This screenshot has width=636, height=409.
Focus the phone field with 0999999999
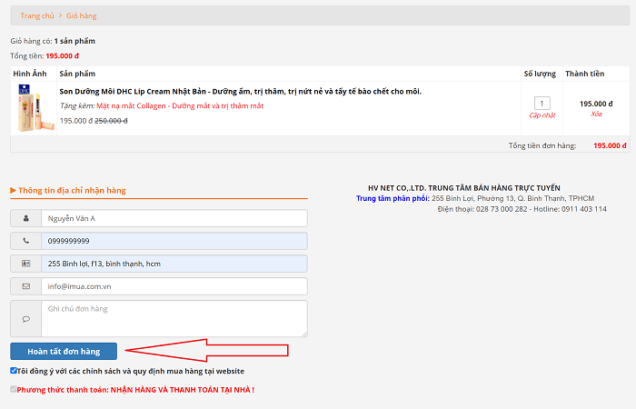[x=174, y=241]
